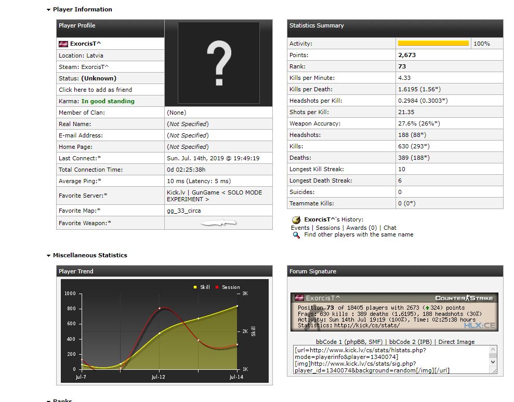The width and height of the screenshot is (514, 402).
Task: Click the textarea scroll down arrow
Action: coord(493,362)
